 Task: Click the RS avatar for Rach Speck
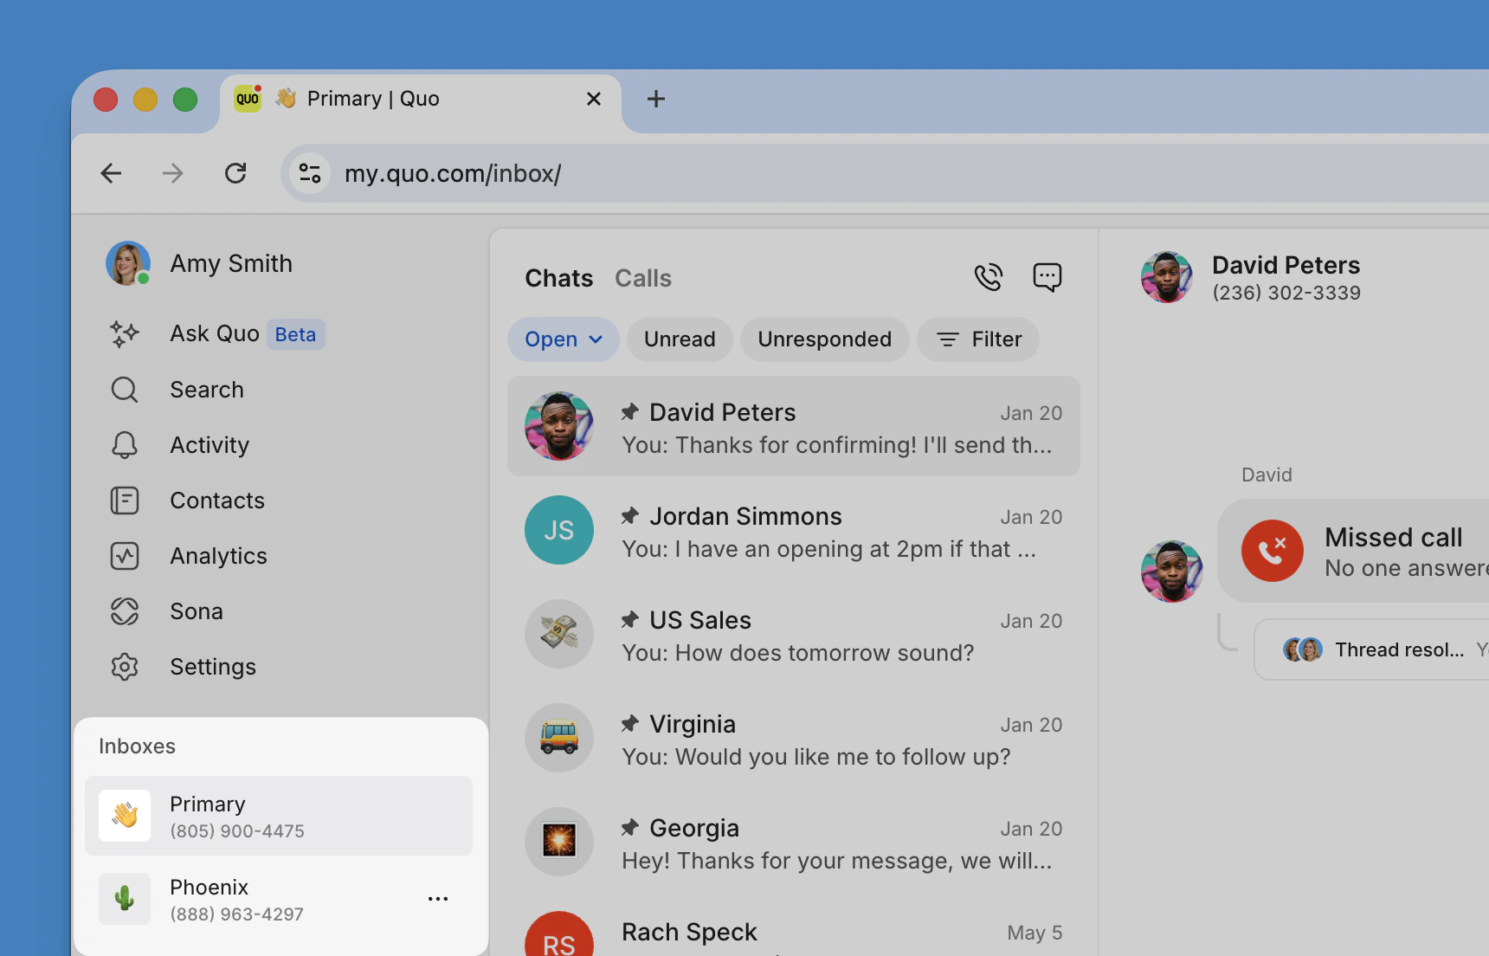[x=559, y=933]
